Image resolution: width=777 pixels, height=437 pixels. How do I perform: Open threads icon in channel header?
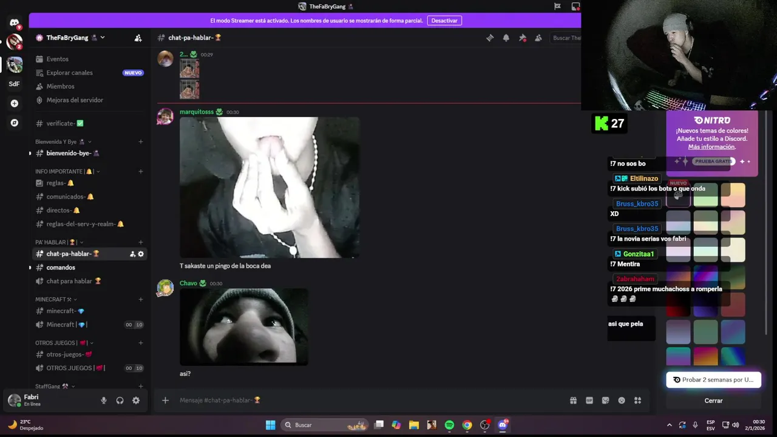(490, 38)
